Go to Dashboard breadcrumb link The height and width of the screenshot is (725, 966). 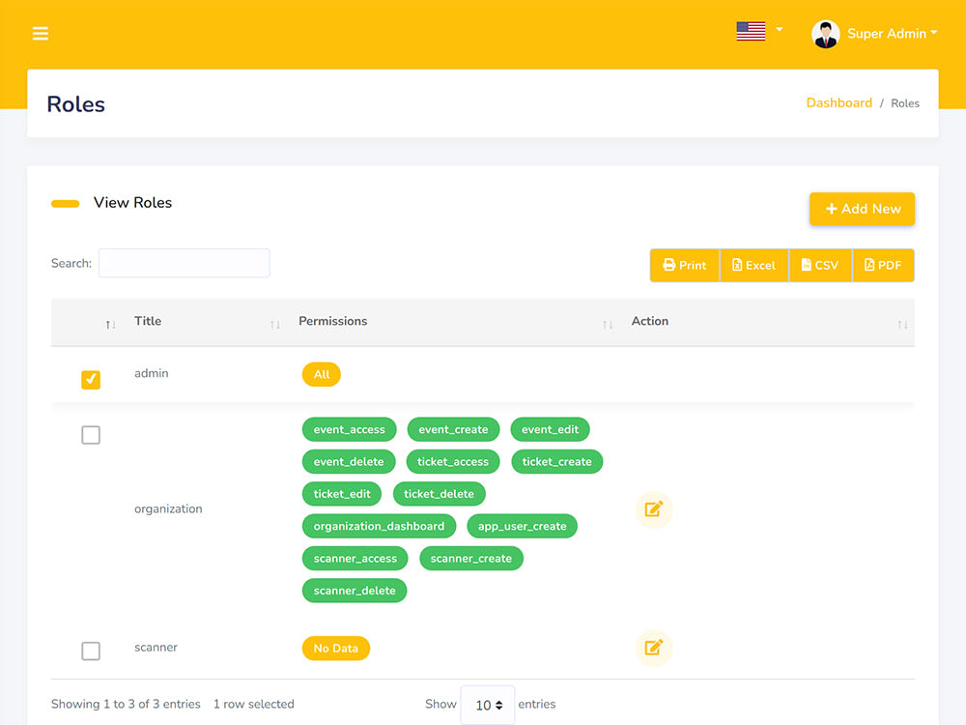(839, 103)
